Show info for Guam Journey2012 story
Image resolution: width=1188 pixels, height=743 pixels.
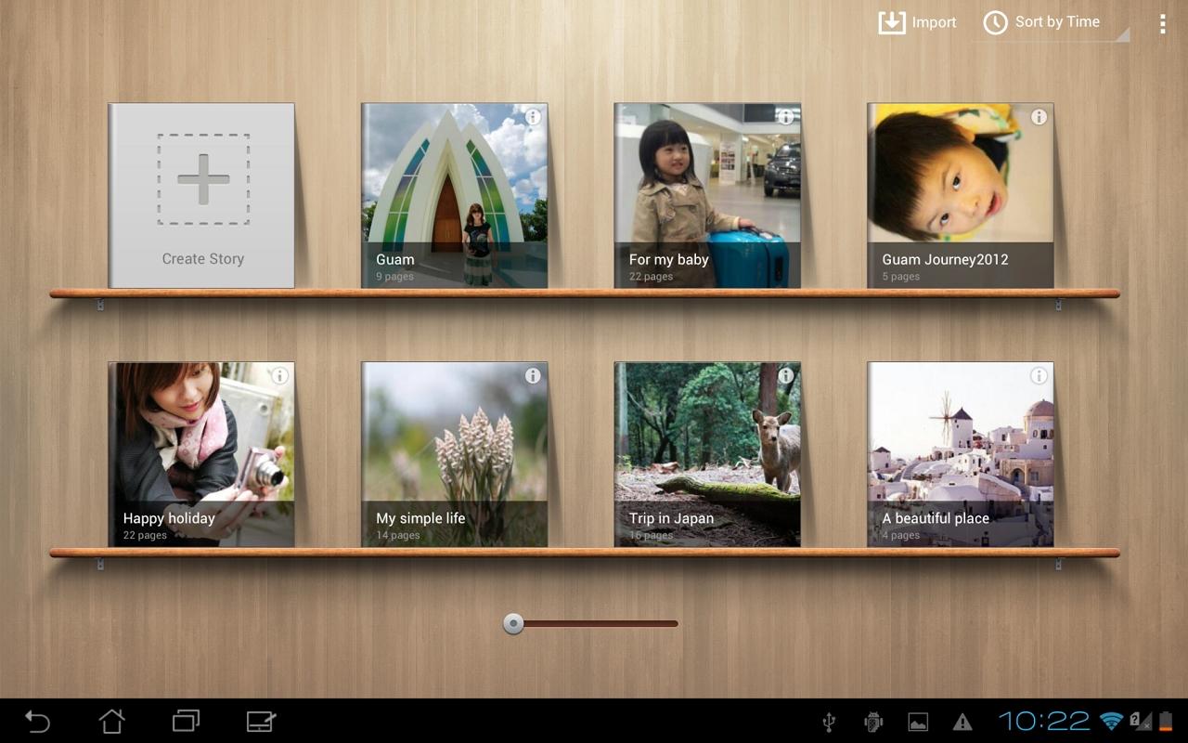pos(1039,117)
